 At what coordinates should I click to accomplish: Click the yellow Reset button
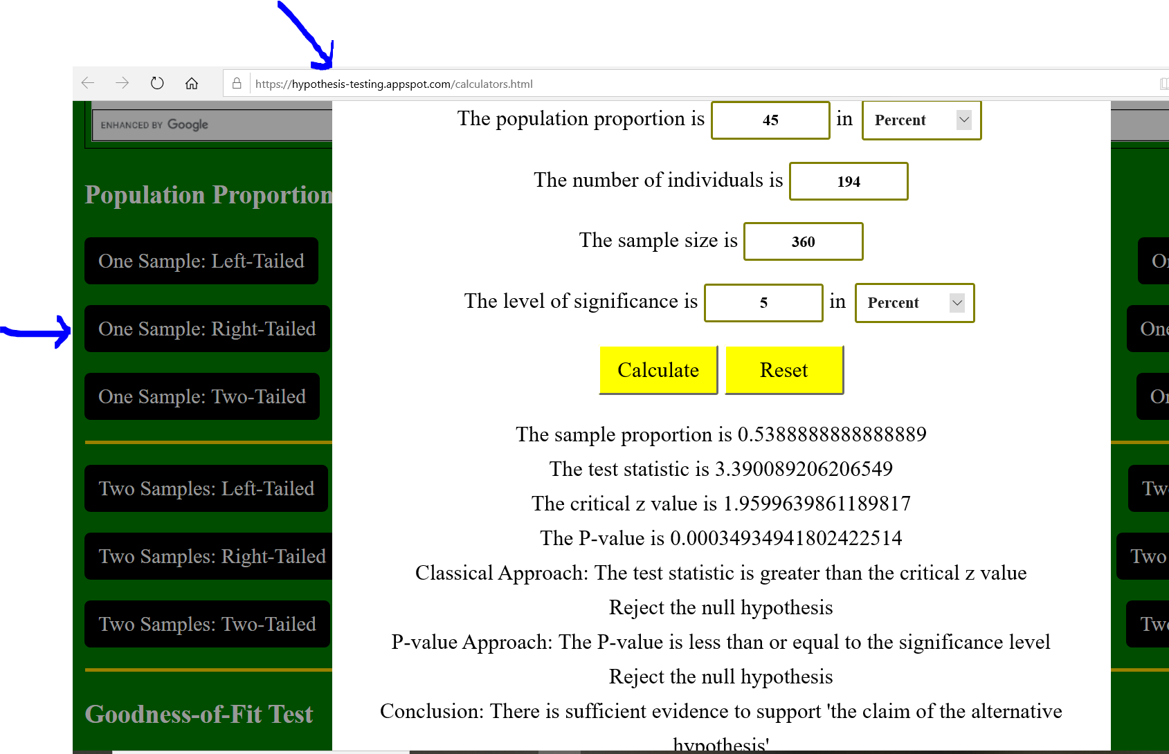tap(784, 370)
